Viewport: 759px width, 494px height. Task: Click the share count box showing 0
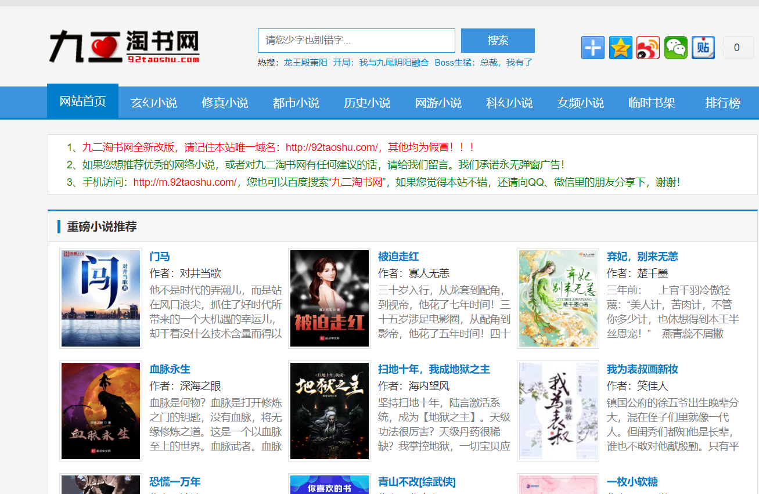coord(737,48)
